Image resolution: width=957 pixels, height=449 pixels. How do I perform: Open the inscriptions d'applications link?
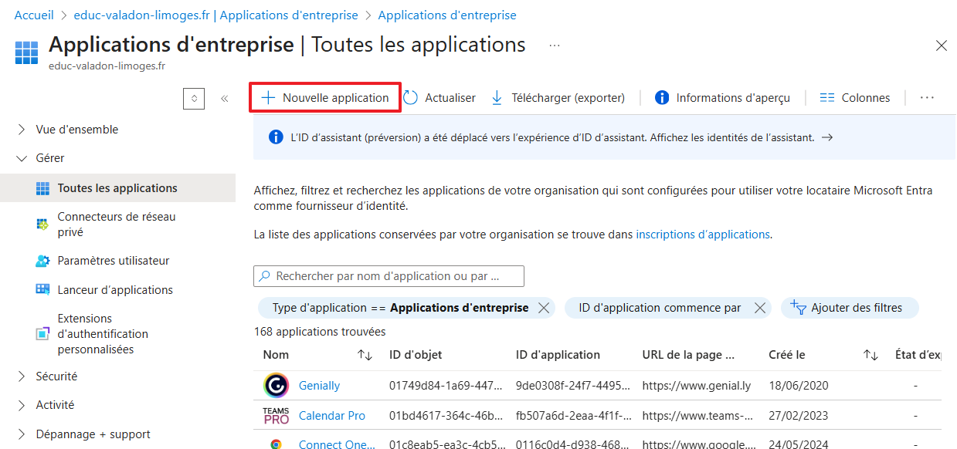(x=702, y=235)
